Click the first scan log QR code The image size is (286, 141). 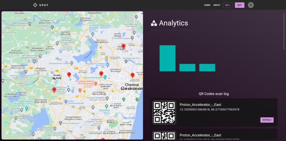pos(164,112)
